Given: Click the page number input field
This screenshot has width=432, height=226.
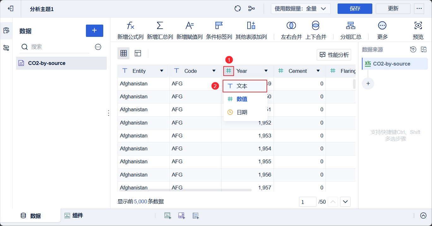Looking at the screenshot, I should point(307,202).
